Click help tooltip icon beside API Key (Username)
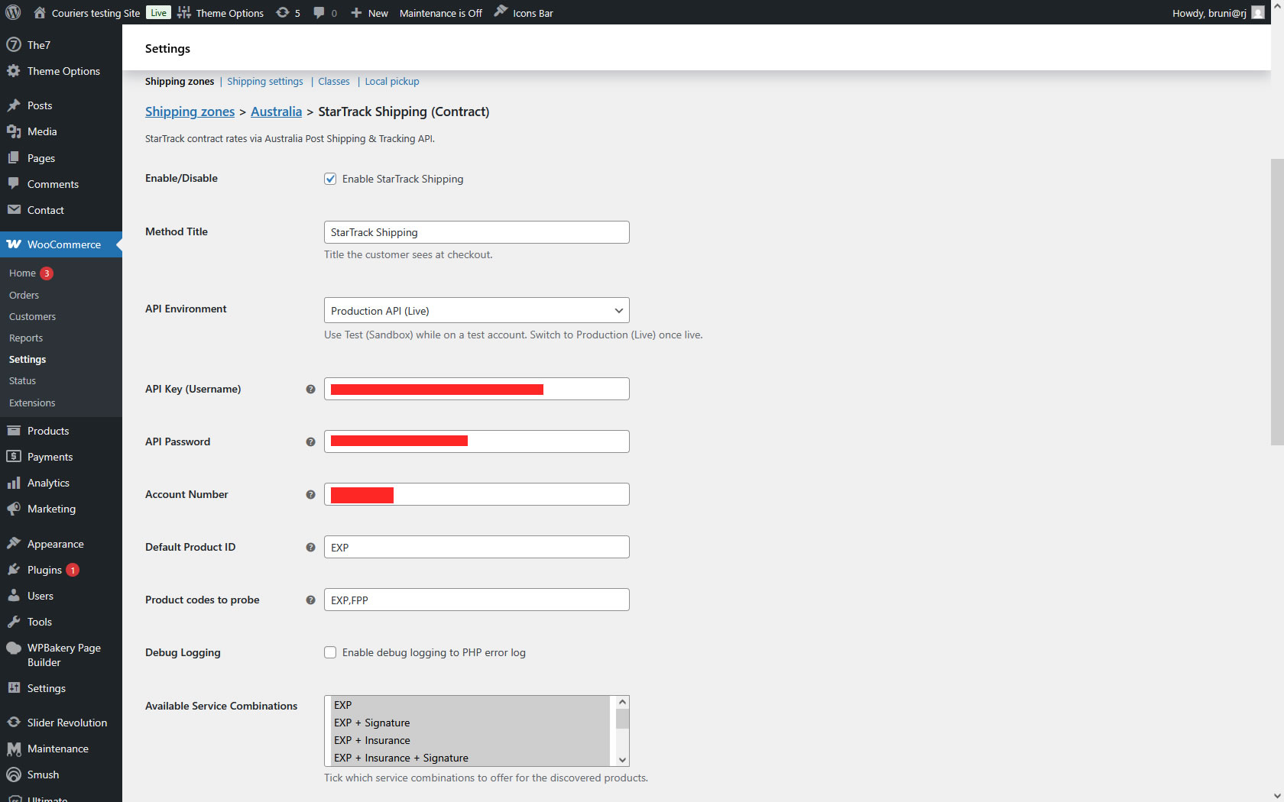 310,390
